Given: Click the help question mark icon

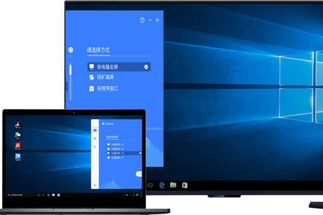Looking at the screenshot, I should (x=142, y=20).
